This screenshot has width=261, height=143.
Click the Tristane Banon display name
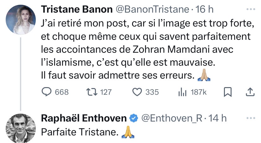click(x=77, y=9)
